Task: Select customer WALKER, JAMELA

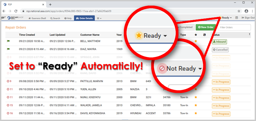Action: coord(91,105)
